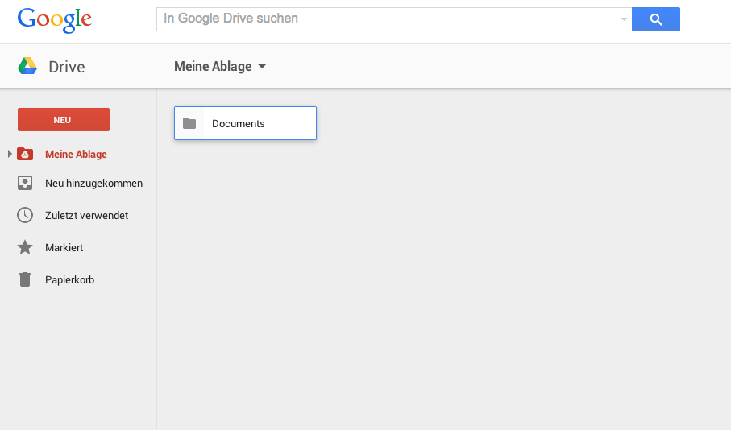
Task: Open the Papierkorb trash view
Action: click(69, 279)
